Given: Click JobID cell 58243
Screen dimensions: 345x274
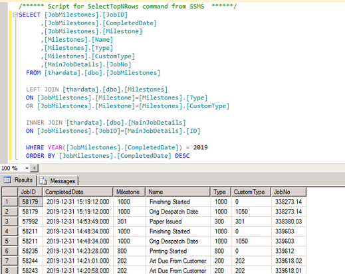Looking at the screenshot, I should pos(31,271).
